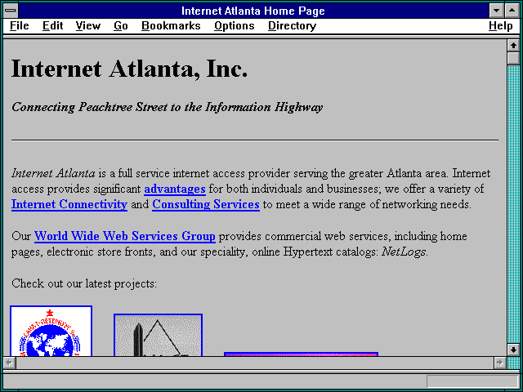This screenshot has height=392, width=523.
Task: Minimize the Internet Atlanta window
Action: [x=496, y=11]
